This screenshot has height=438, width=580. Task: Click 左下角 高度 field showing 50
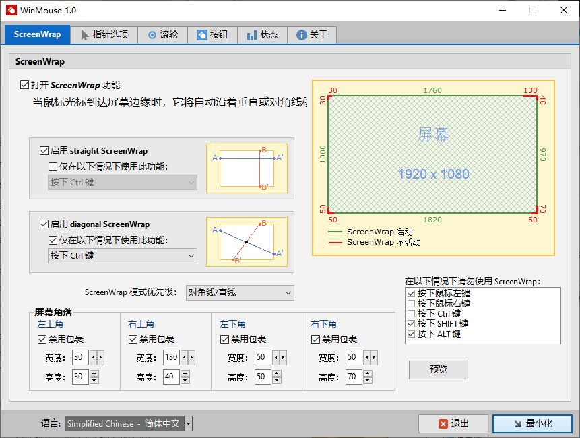coord(263,377)
